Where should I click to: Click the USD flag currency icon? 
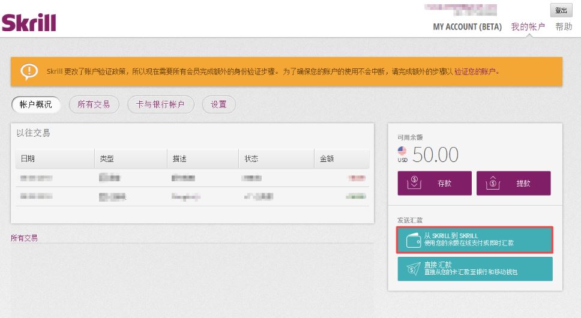tap(402, 151)
